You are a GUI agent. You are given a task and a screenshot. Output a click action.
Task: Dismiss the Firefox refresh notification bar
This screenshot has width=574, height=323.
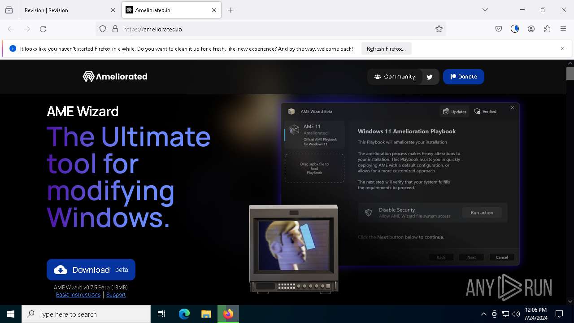point(563,48)
